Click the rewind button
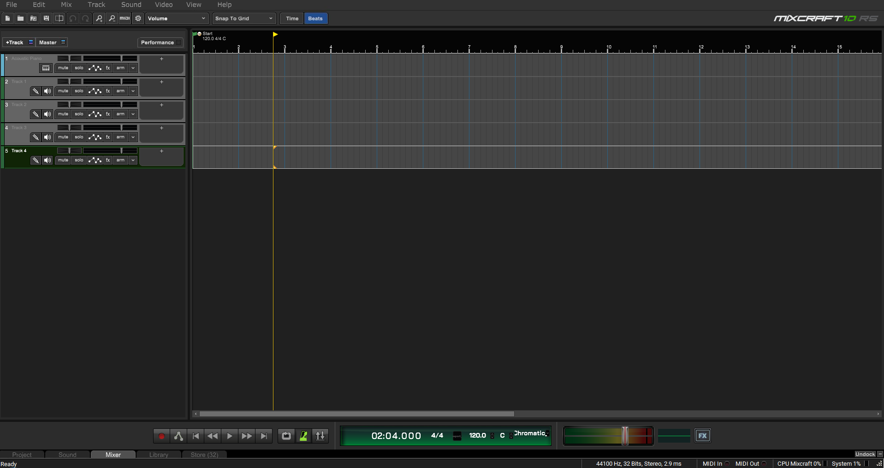884x468 pixels. click(213, 436)
